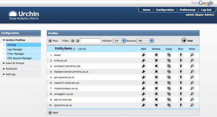217x117 pixels.
Task: Run the mpswholesale.co.uk profile
Action: pos(181,88)
